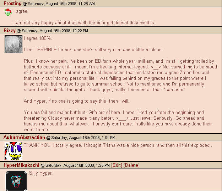Click the 'THANK YOU. I totally agree' comment

pos(119,145)
